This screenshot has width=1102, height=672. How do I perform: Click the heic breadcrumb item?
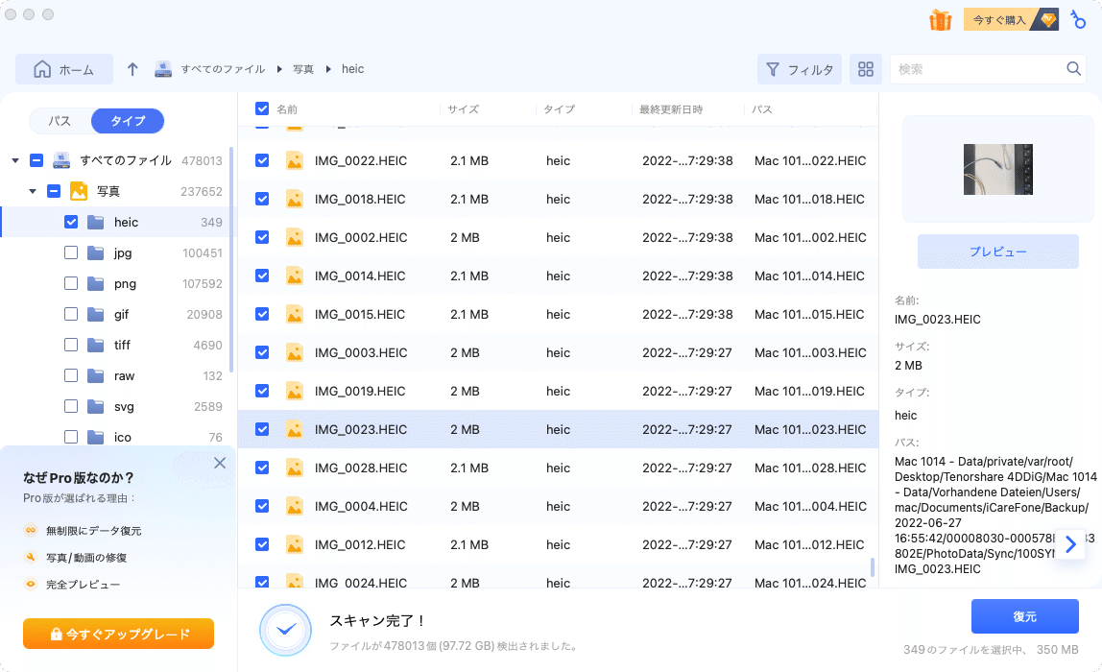(x=353, y=69)
